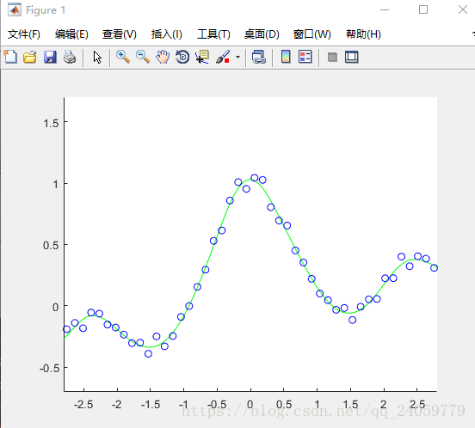Click the x-axis label -2.5
Screen dimensions: 475x428
(83, 405)
